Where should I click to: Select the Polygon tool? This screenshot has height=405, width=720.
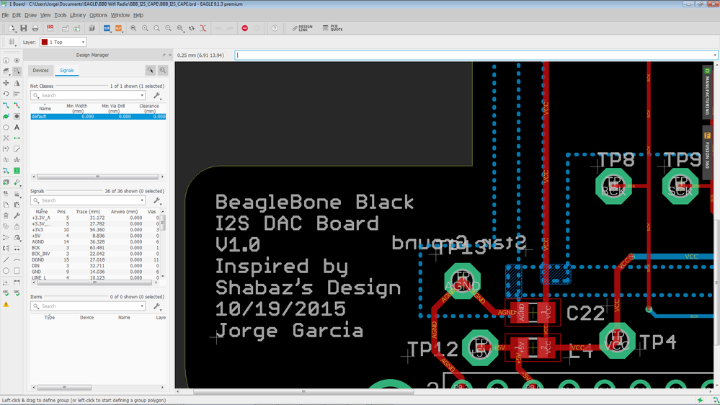(6, 128)
